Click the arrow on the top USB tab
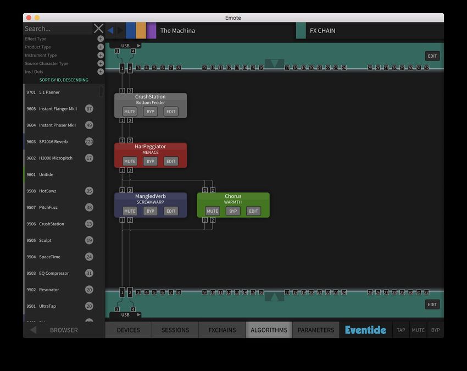This screenshot has height=371, width=467. [x=138, y=46]
